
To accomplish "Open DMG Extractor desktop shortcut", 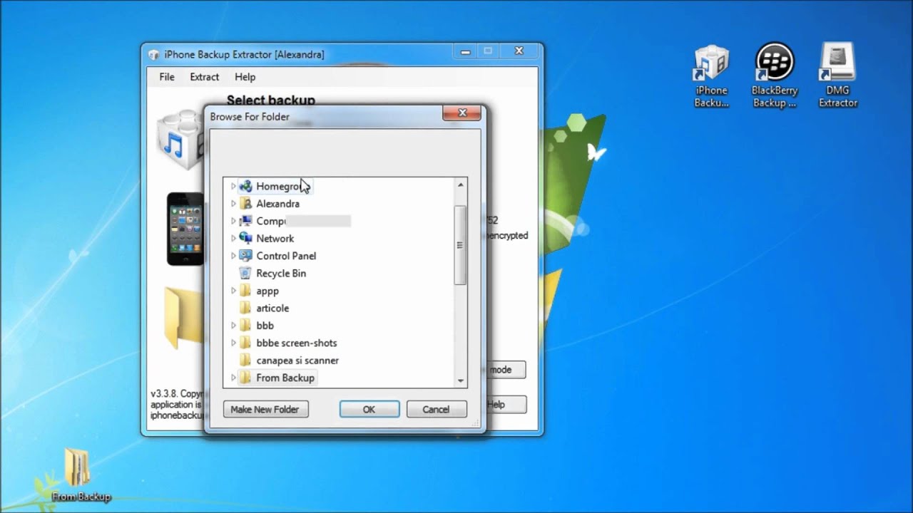I will 837,76.
